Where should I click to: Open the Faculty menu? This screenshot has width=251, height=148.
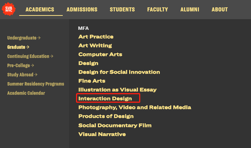pos(158,10)
